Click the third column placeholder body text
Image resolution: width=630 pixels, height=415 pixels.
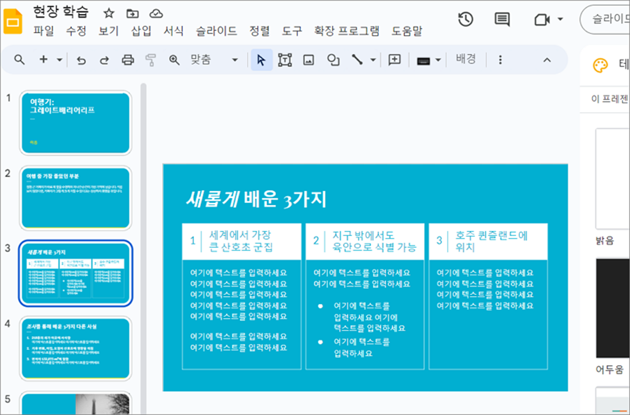coord(485,289)
